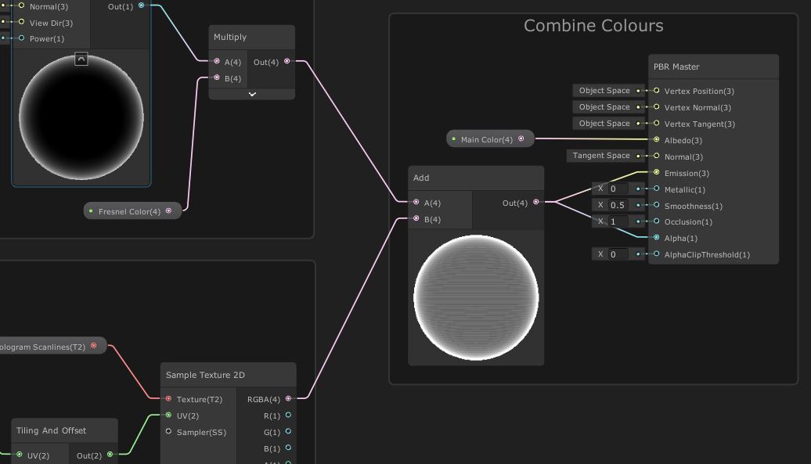The height and width of the screenshot is (464, 811).
Task: Click the sphere preview inside the Add node
Action: pyautogui.click(x=475, y=298)
